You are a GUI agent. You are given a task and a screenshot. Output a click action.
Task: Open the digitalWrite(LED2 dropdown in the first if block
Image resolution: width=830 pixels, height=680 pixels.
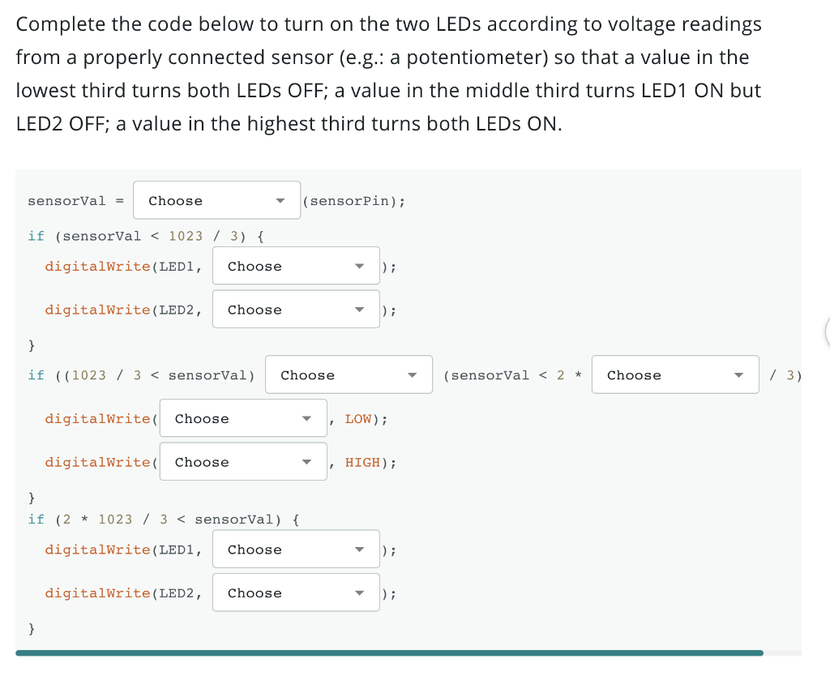[x=296, y=309]
